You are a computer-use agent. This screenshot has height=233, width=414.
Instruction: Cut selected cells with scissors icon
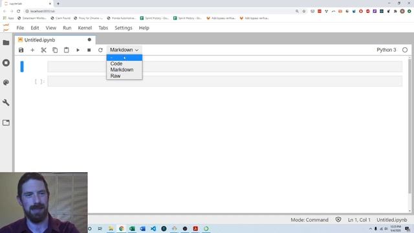pos(44,50)
